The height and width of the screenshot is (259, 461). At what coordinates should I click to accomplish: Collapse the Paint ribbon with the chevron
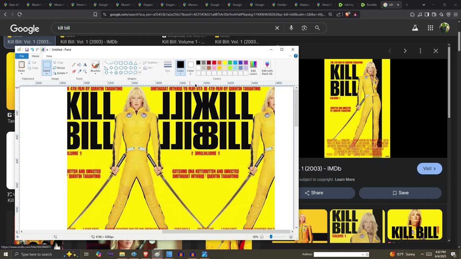pos(291,56)
